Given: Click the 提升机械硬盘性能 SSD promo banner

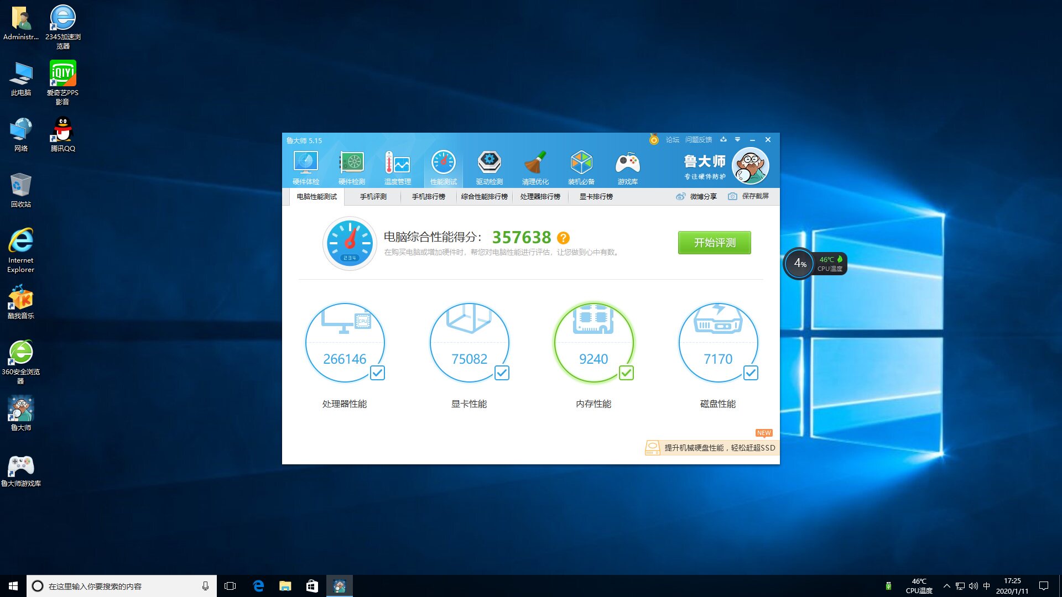Looking at the screenshot, I should pyautogui.click(x=712, y=448).
